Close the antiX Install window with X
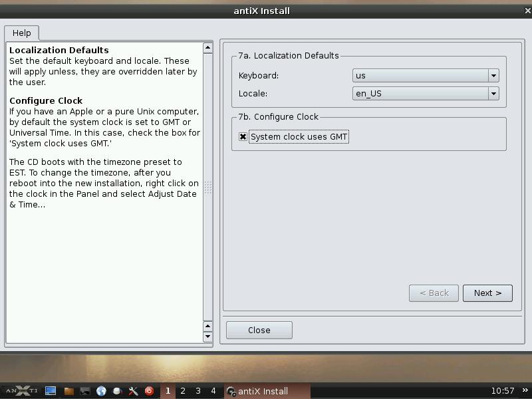This screenshot has height=399, width=532. click(x=527, y=11)
